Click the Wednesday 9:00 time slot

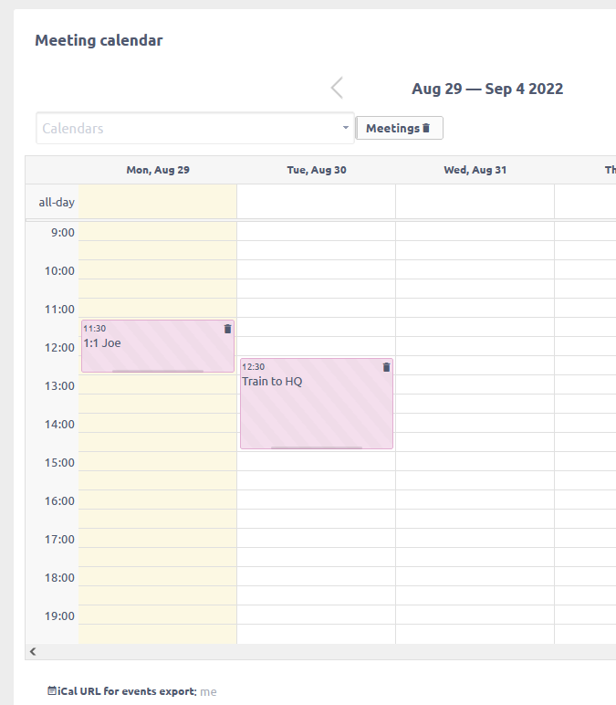click(x=475, y=232)
